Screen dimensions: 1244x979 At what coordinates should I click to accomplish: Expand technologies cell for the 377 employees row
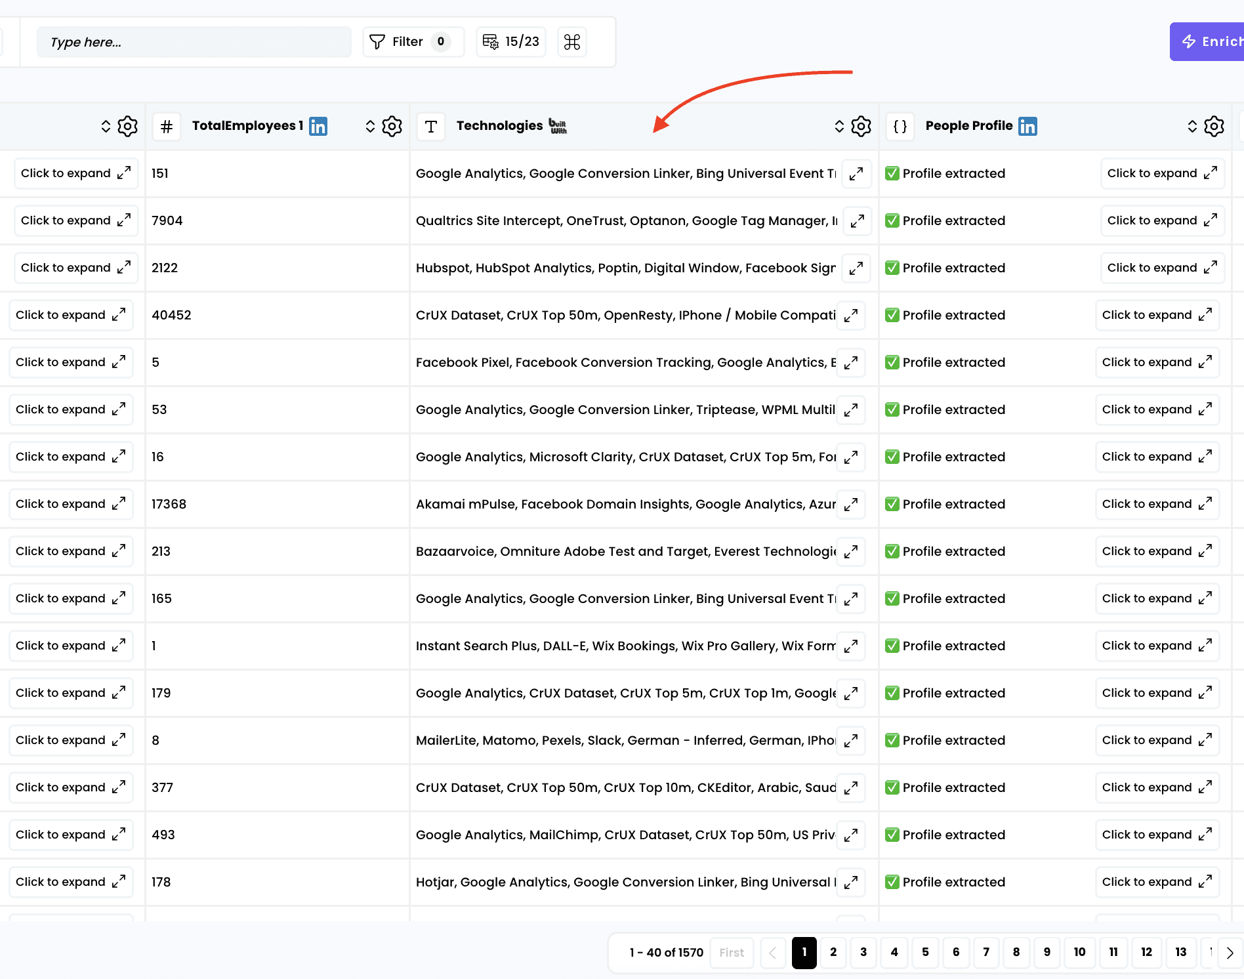point(851,787)
